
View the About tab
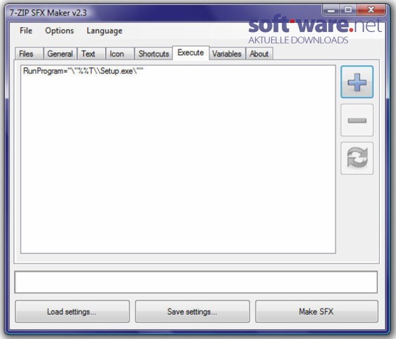pos(259,54)
